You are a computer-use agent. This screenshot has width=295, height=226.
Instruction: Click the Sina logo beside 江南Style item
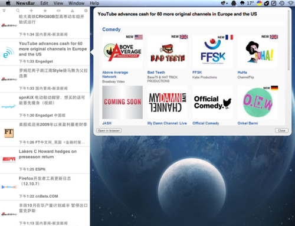tap(9, 79)
